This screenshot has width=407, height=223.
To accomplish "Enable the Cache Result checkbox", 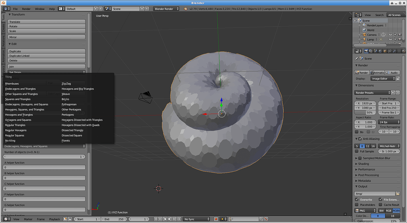I will pyautogui.click(x=380, y=205).
